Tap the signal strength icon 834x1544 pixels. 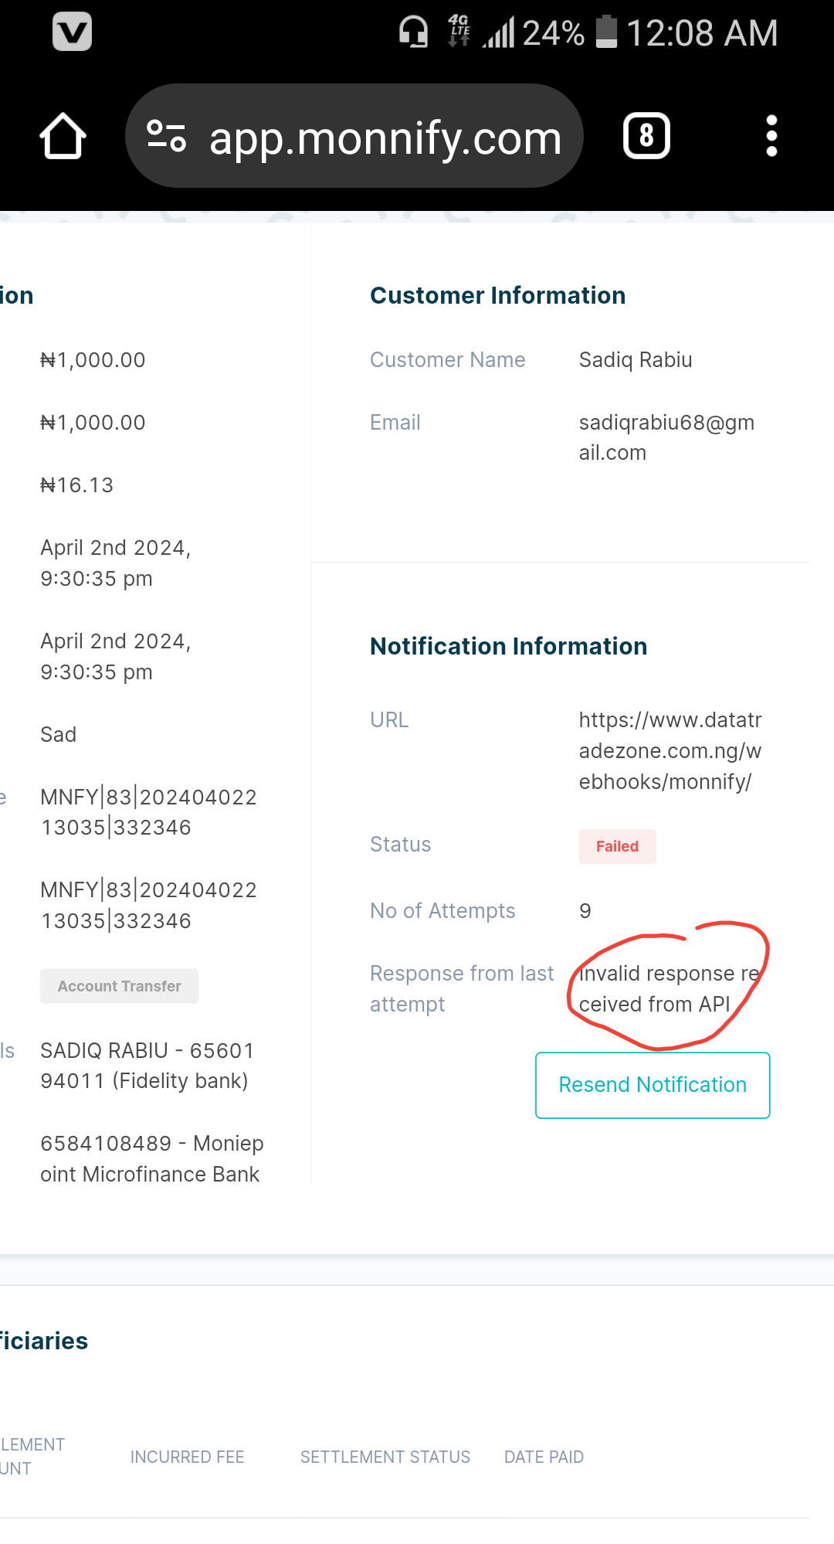click(498, 33)
